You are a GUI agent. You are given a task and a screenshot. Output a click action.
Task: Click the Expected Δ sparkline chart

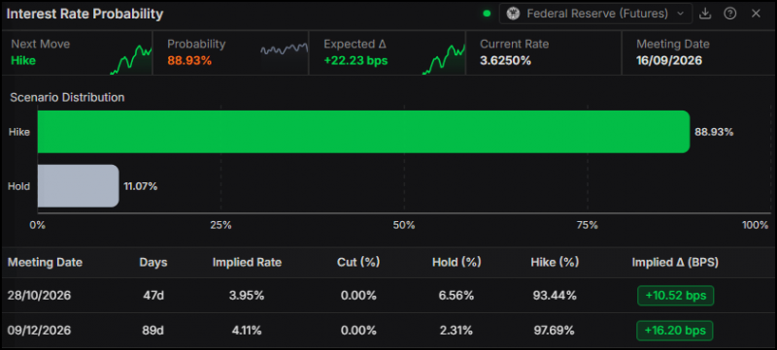click(x=444, y=59)
